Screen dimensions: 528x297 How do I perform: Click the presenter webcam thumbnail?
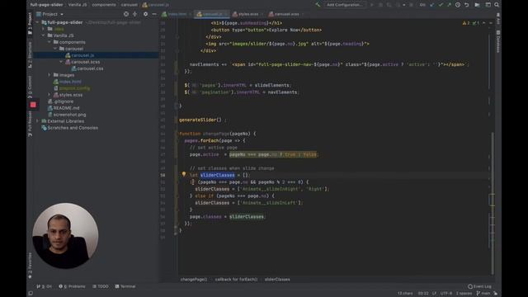(x=65, y=236)
